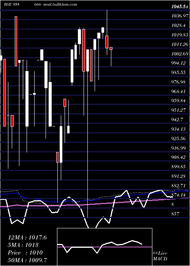Click the 951.27 price axis label
This screenshot has height=266, width=190.
click(x=178, y=110)
